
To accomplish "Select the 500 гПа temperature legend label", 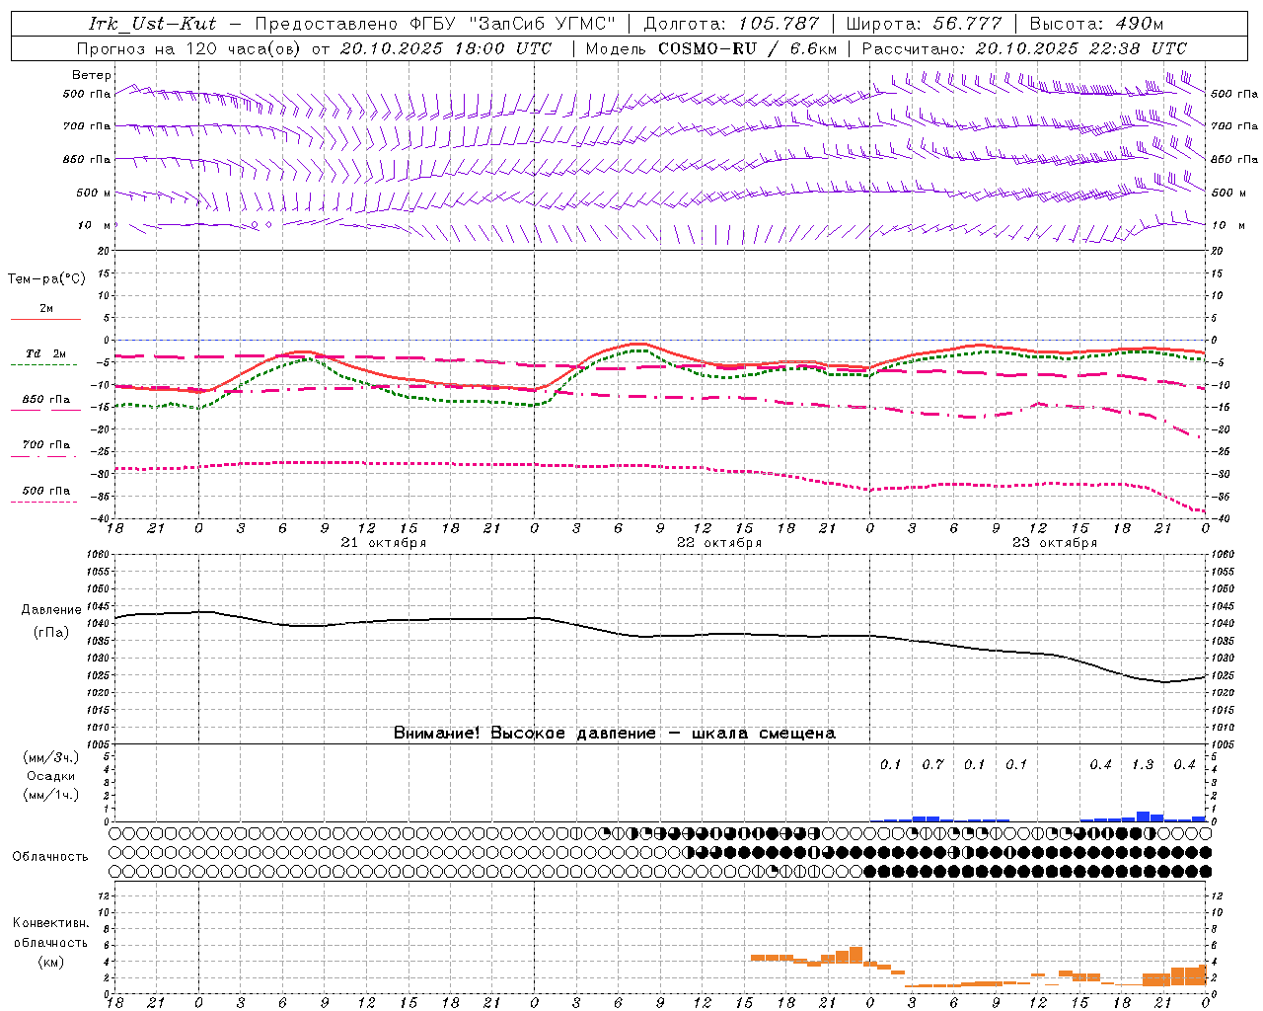I will (x=46, y=491).
